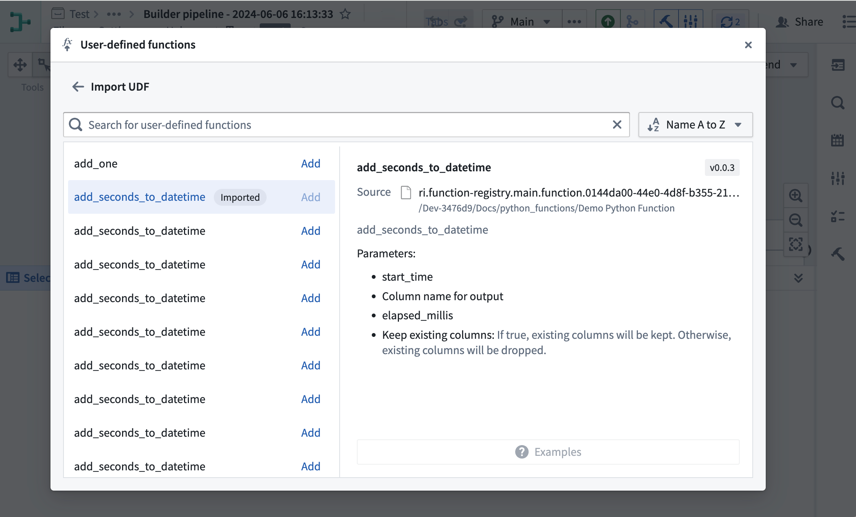Open the sidebar sliders settings icon
Viewport: 856px width, 517px height.
(838, 178)
